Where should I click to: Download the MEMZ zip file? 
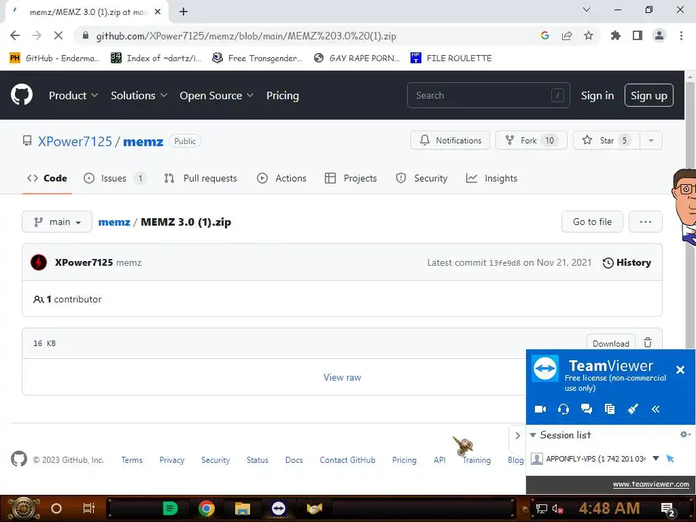(x=611, y=343)
